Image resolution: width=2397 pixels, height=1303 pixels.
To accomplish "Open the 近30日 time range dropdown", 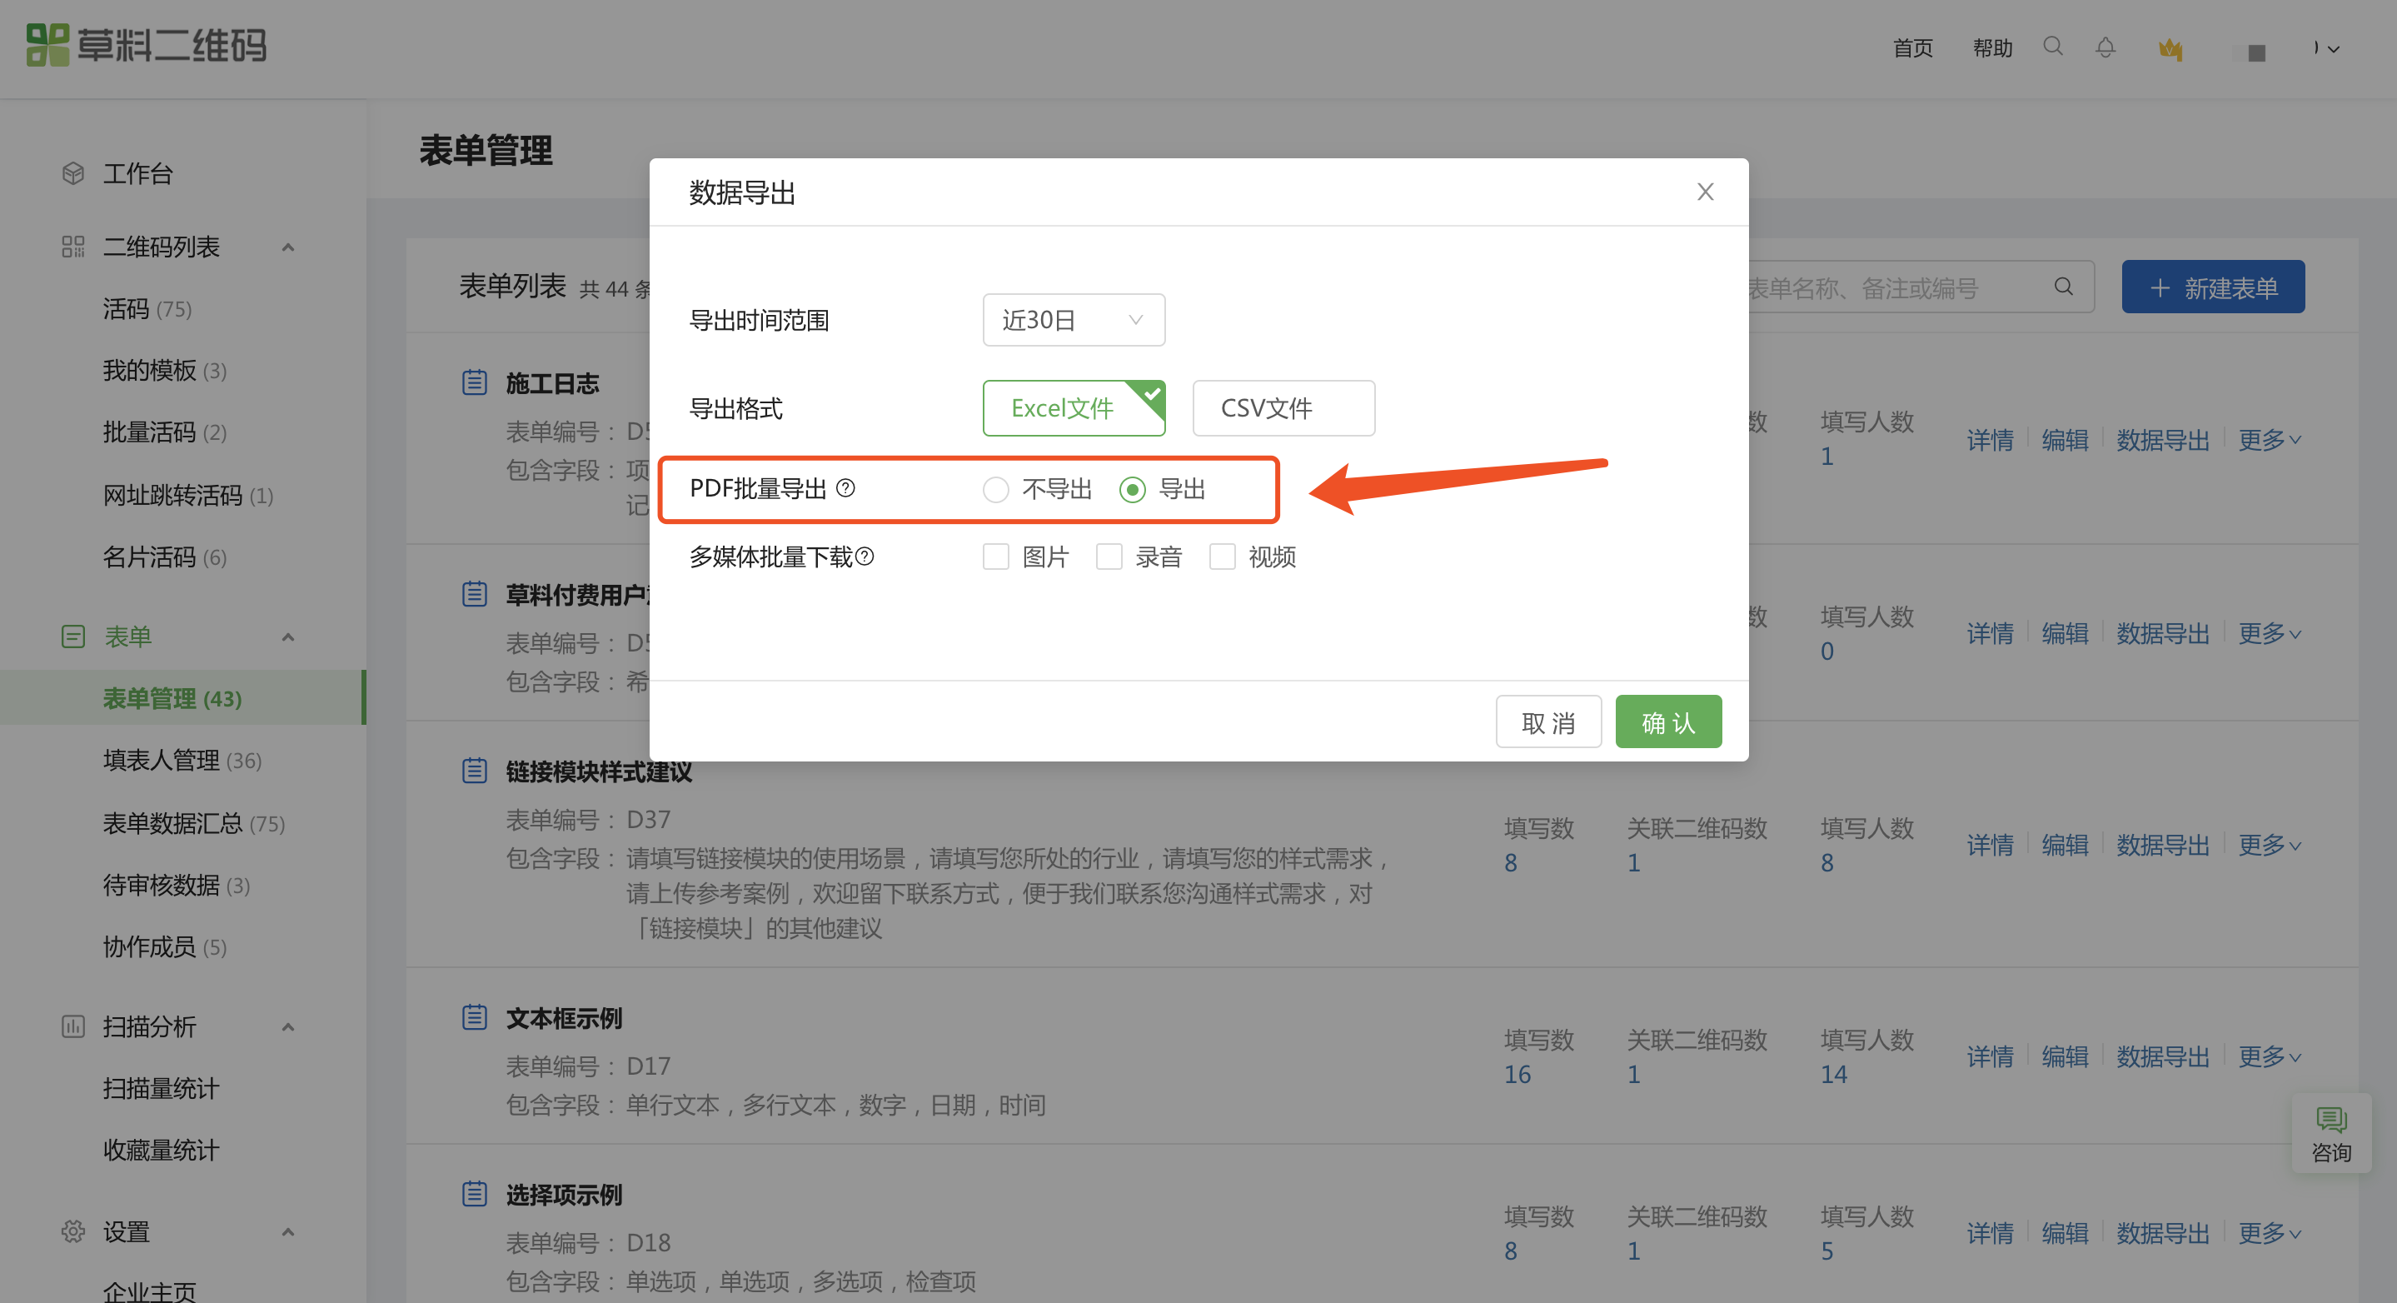I will (x=1074, y=320).
